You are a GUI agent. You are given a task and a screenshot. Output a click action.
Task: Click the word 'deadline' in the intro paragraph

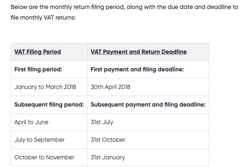tap(217, 7)
